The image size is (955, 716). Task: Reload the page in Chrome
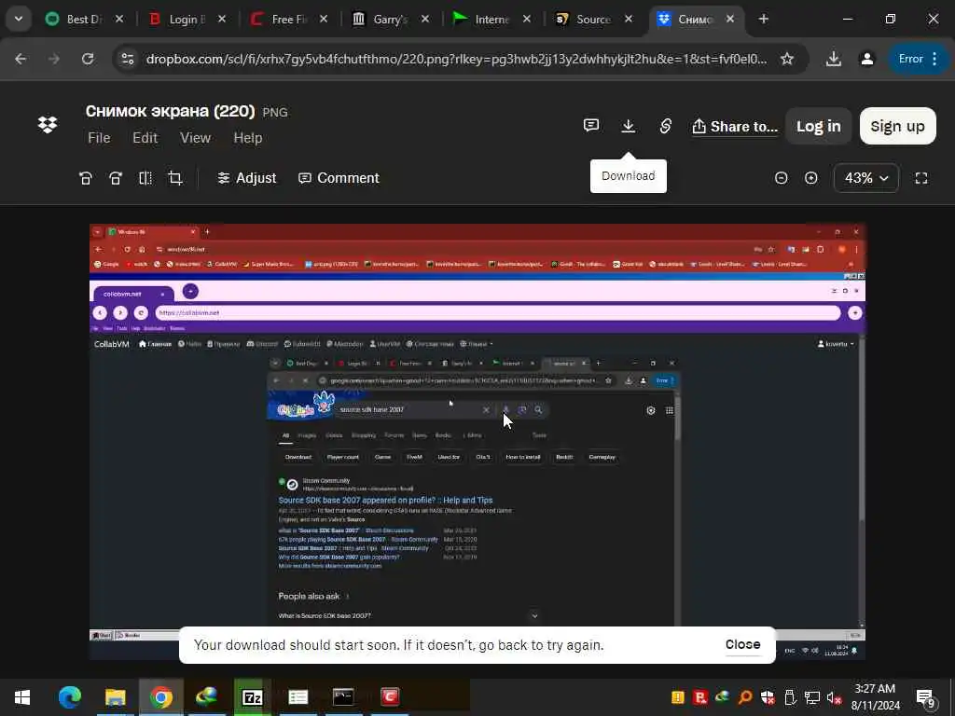88,59
